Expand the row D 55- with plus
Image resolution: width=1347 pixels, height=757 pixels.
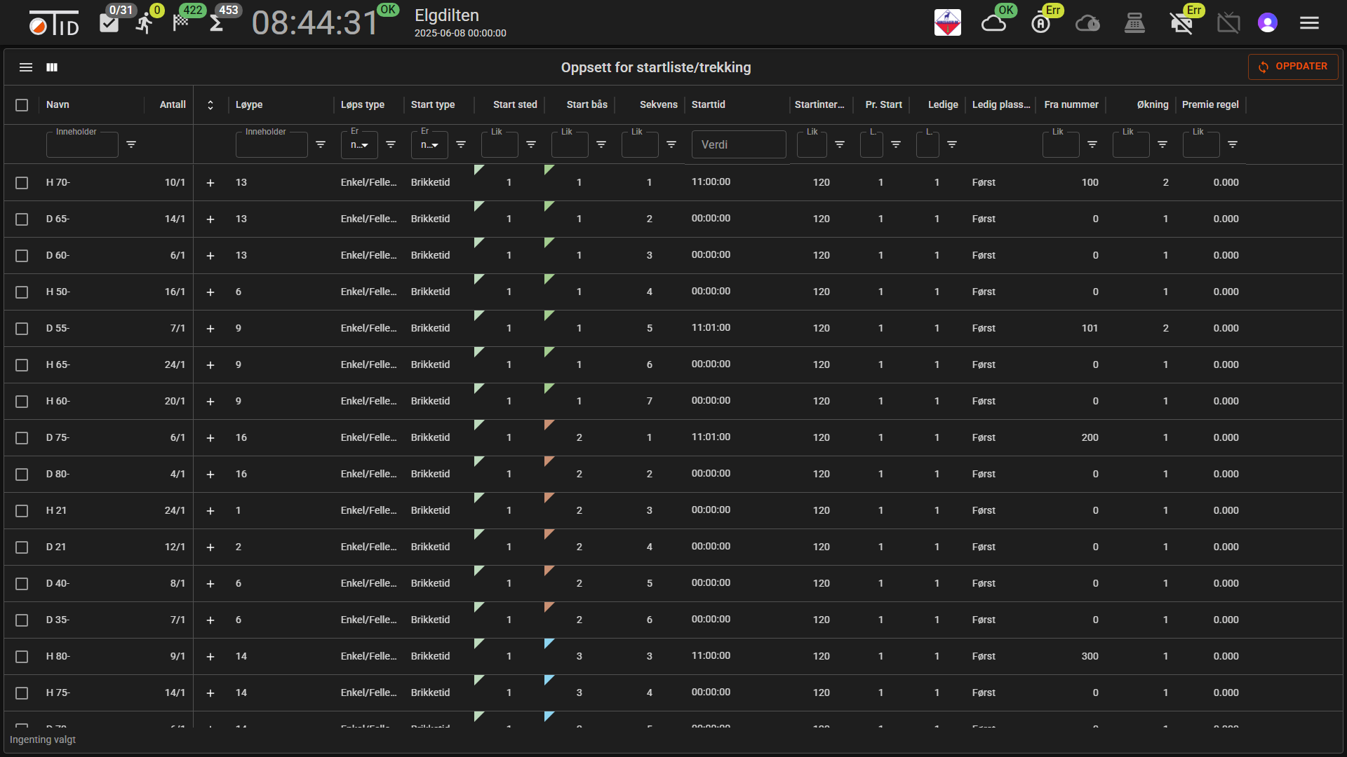pos(210,329)
